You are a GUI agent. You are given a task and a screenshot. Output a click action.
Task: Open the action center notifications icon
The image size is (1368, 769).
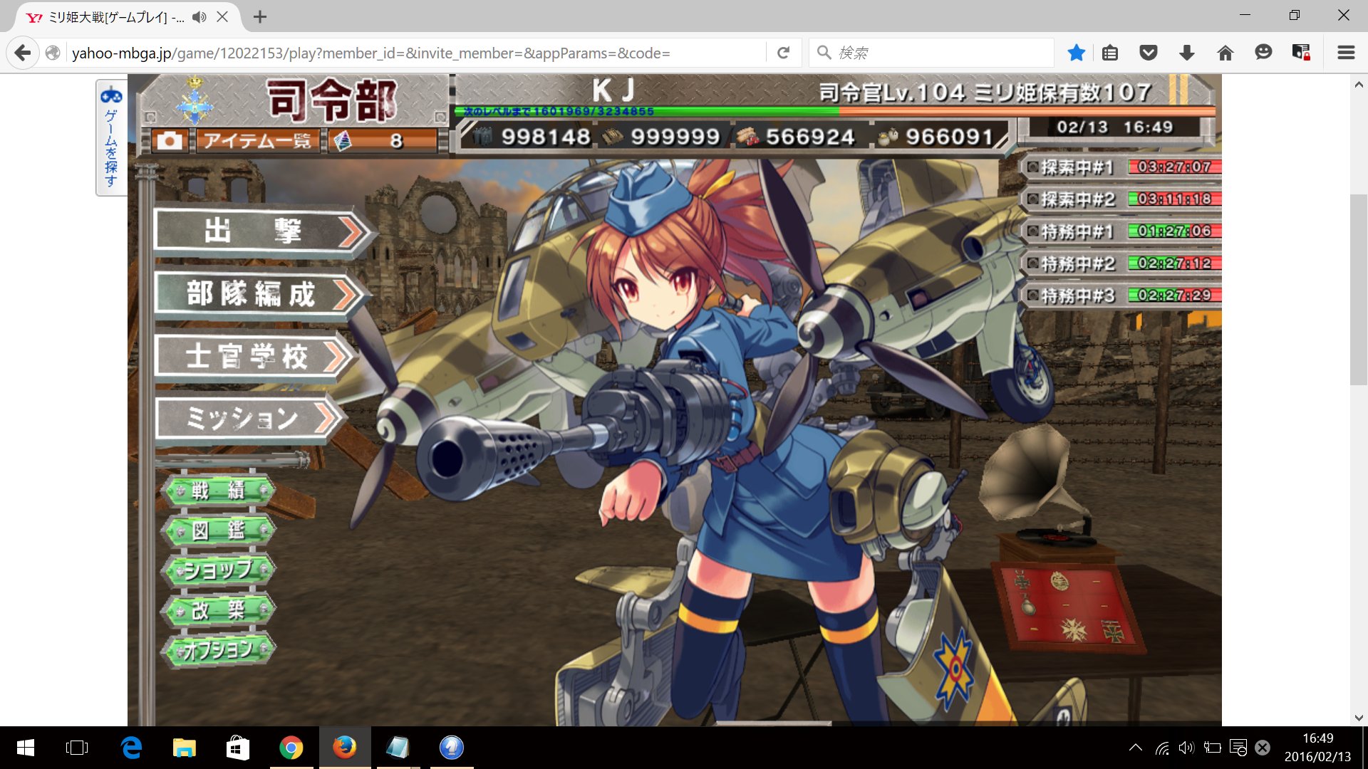(1238, 748)
